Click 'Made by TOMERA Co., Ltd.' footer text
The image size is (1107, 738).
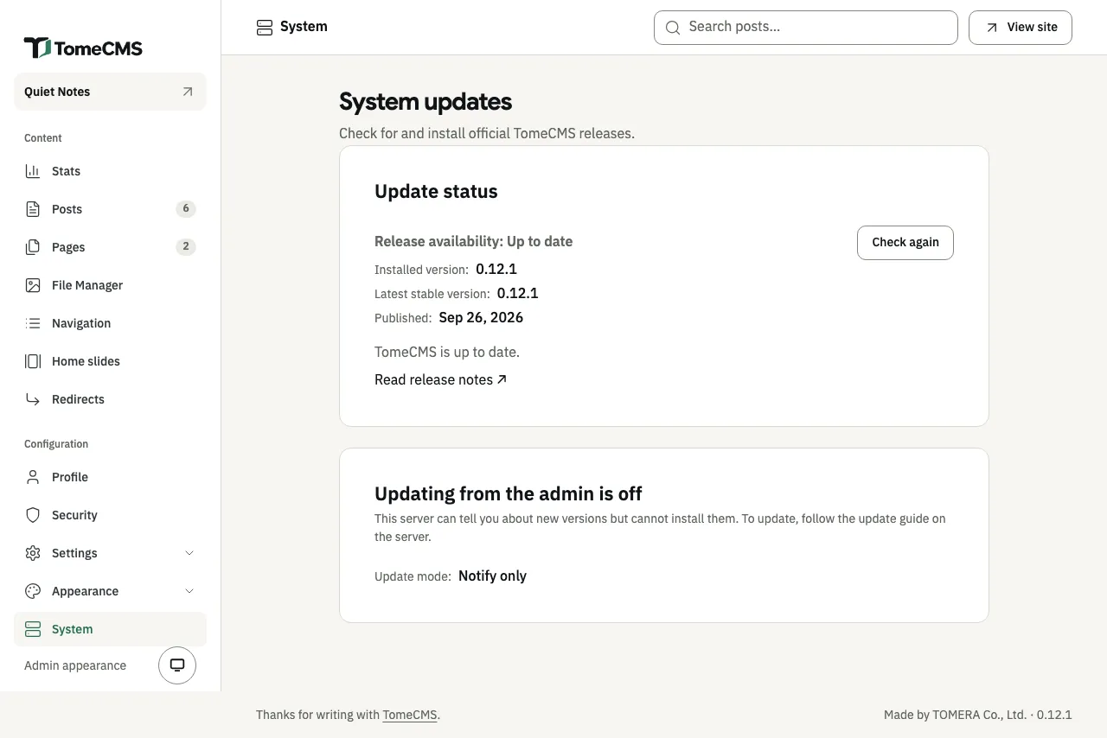point(955,715)
